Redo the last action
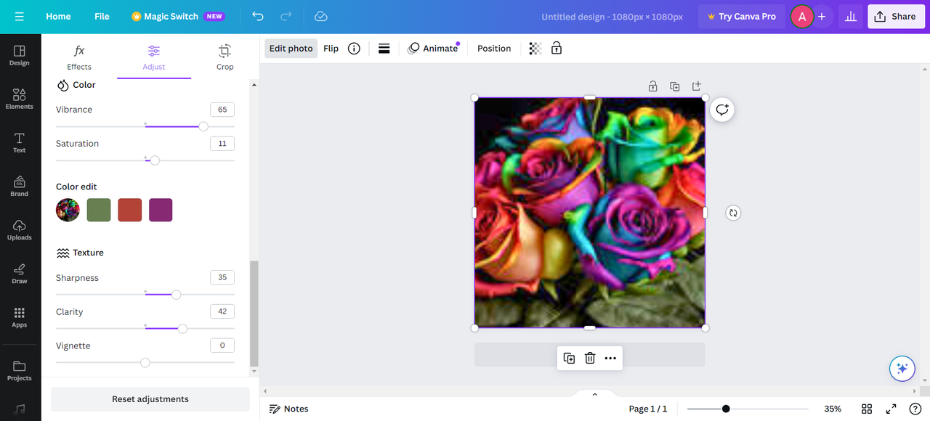The height and width of the screenshot is (421, 930). click(286, 16)
